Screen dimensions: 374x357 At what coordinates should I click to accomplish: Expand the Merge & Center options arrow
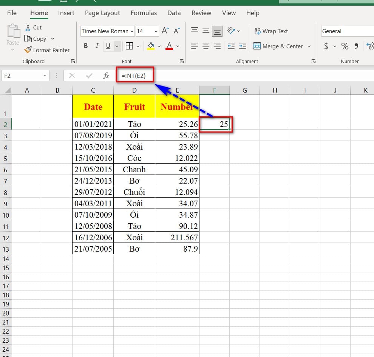[x=309, y=46]
